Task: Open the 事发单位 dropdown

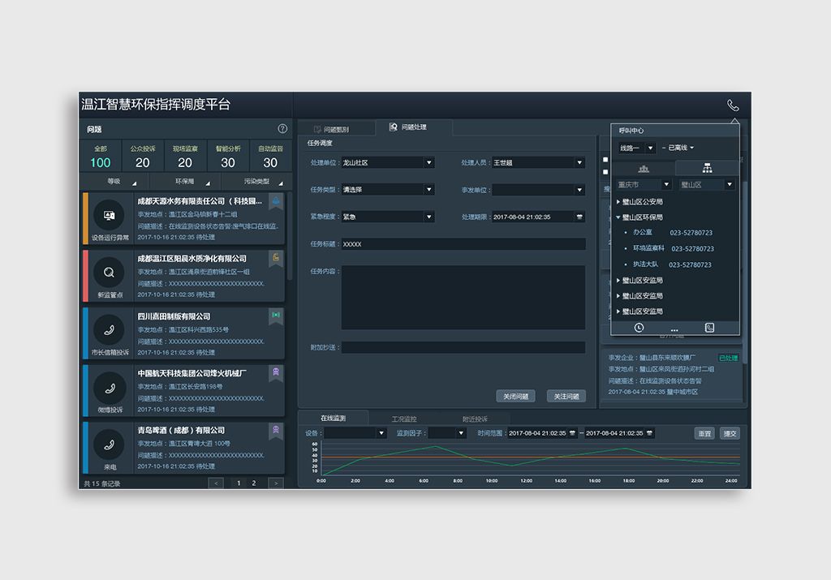Action: [x=539, y=190]
